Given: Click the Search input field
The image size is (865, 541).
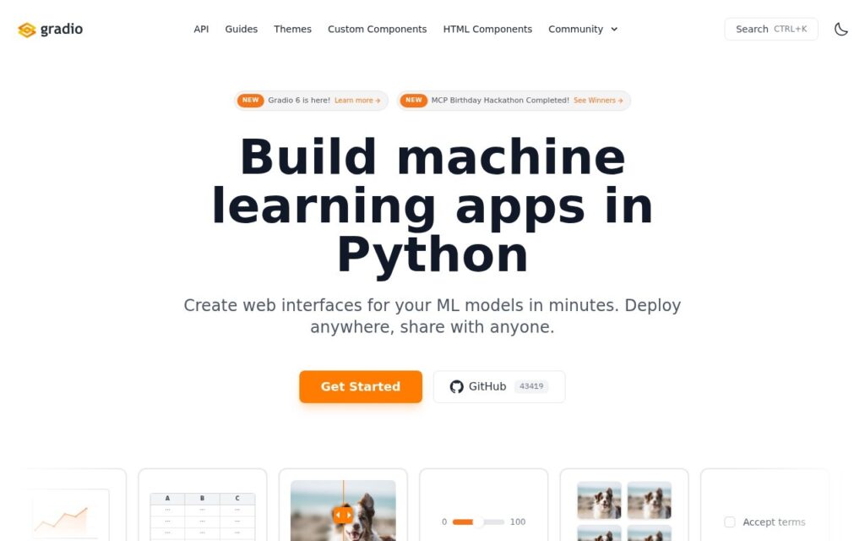Looking at the screenshot, I should [771, 30].
